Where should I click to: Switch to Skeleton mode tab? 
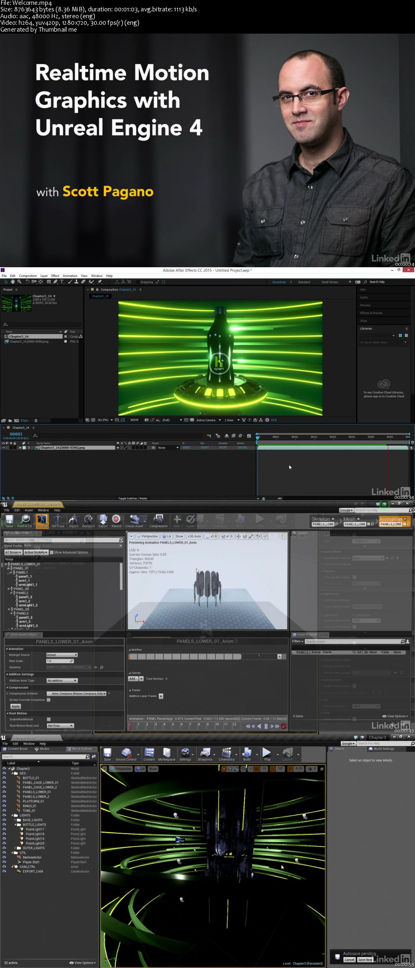coord(325,521)
